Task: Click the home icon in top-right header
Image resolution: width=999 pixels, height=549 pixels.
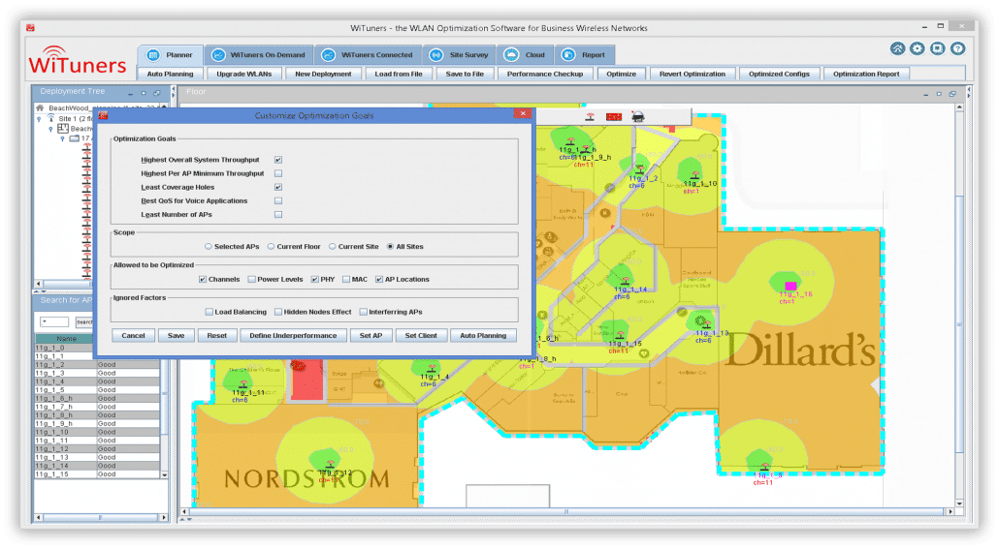Action: pyautogui.click(x=897, y=49)
